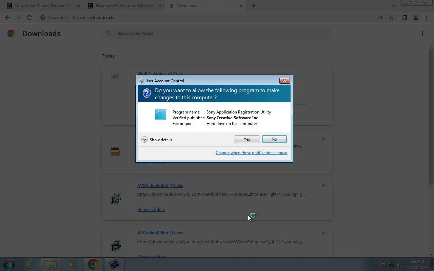Click the taskbar clock showing 4:04 PM

pos(417,264)
